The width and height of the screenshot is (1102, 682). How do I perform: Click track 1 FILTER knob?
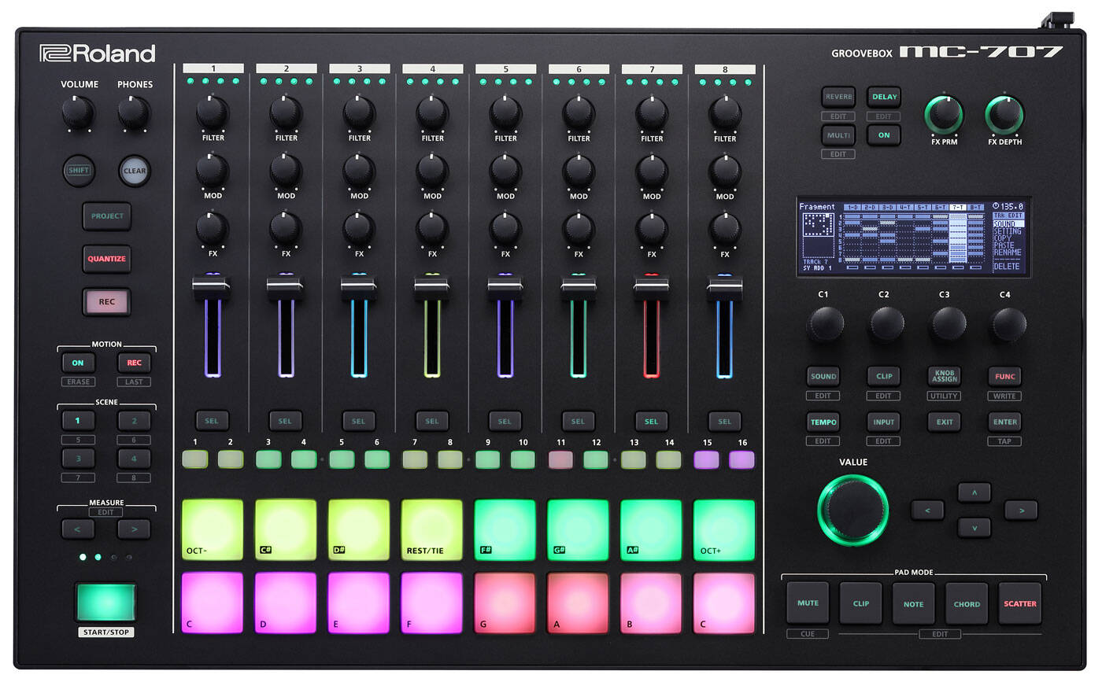click(213, 112)
